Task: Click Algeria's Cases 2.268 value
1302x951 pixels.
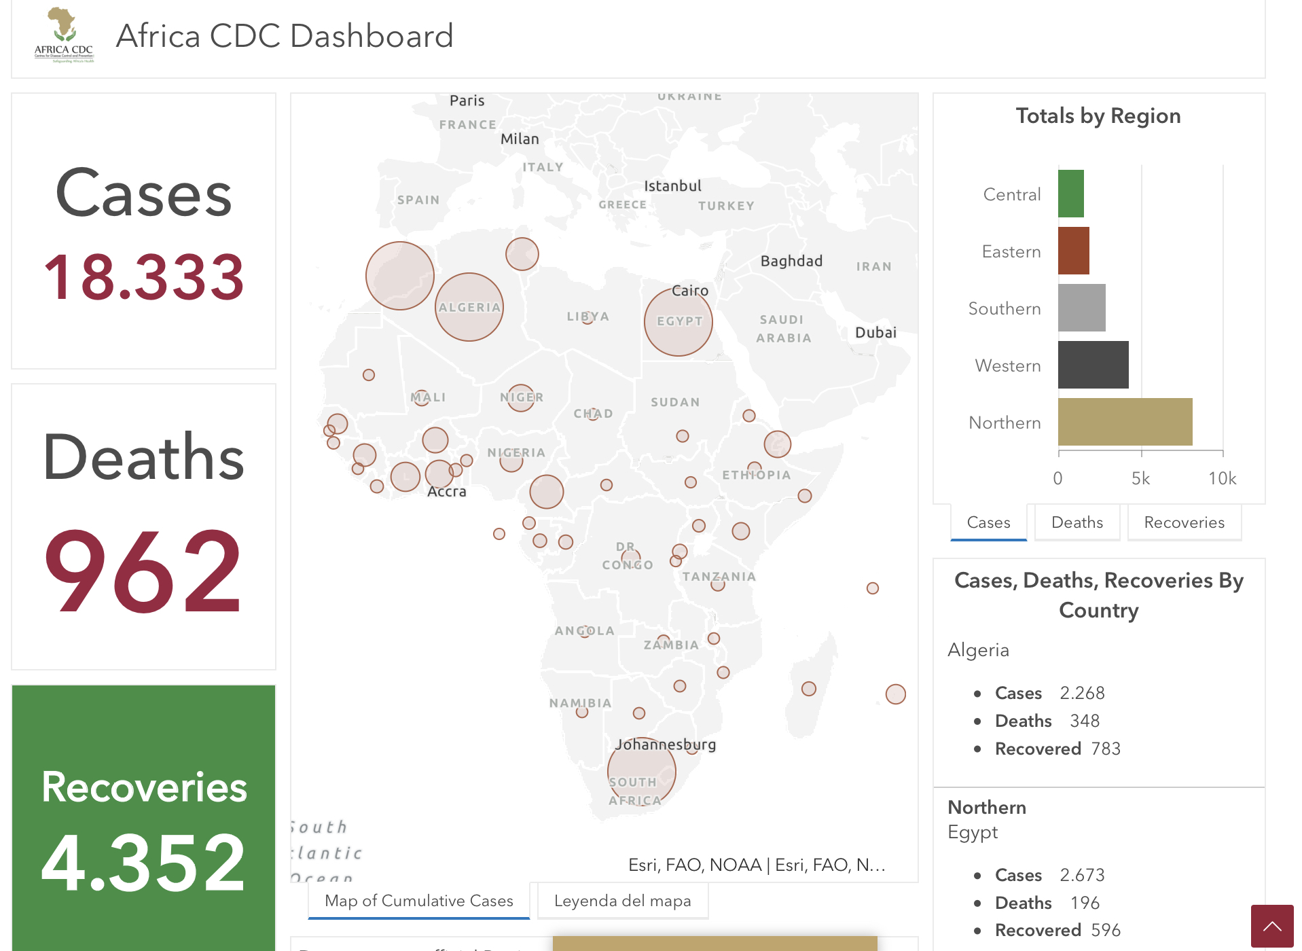Action: [x=1082, y=693]
